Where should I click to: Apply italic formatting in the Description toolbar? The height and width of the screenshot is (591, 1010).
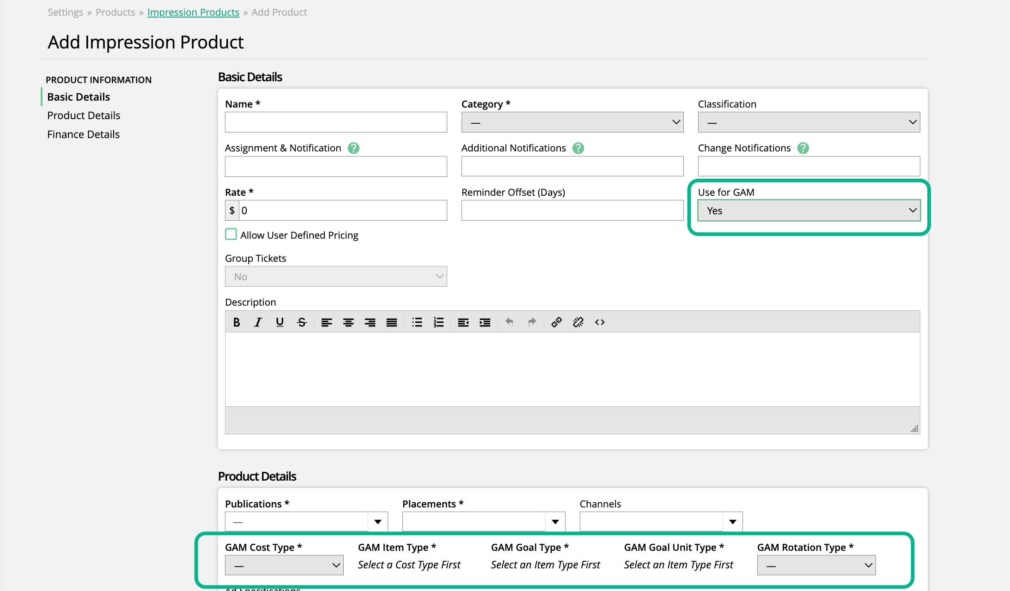pyautogui.click(x=258, y=322)
